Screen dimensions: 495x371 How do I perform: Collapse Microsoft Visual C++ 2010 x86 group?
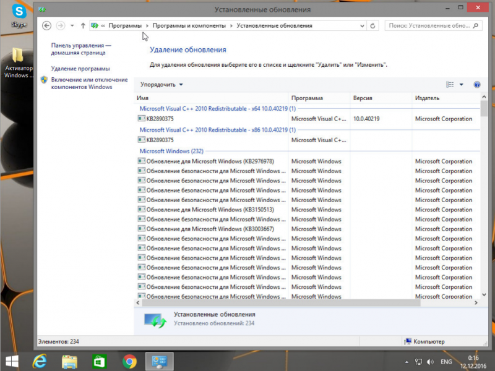[x=218, y=130]
